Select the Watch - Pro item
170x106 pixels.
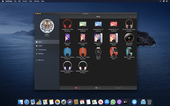(x=114, y=53)
